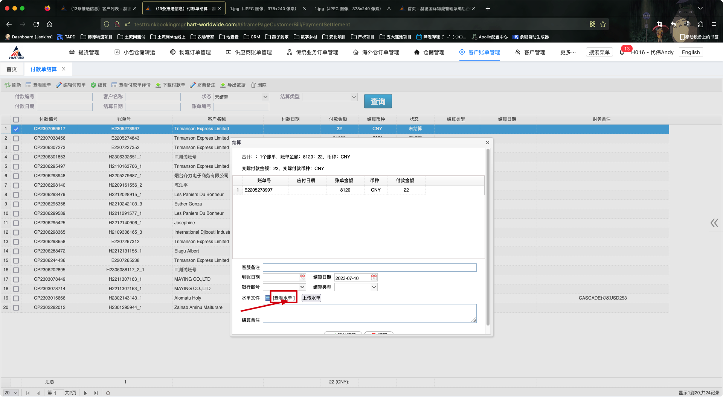Viewport: 723px width, 397px height.
Task: Open the 银行账号 dropdown in dialog
Action: pyautogui.click(x=302, y=287)
